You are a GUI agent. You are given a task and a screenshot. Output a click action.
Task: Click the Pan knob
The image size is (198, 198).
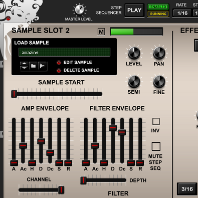click(159, 53)
